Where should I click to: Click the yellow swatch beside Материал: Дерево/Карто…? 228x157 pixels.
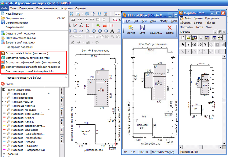[x=4, y=125]
